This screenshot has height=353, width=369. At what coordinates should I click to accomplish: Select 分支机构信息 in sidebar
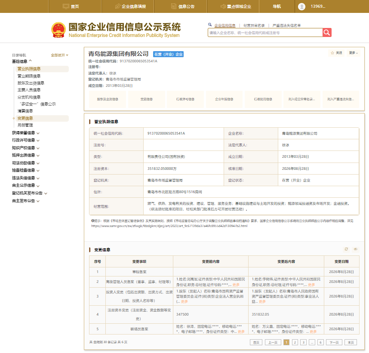[x=29, y=97]
